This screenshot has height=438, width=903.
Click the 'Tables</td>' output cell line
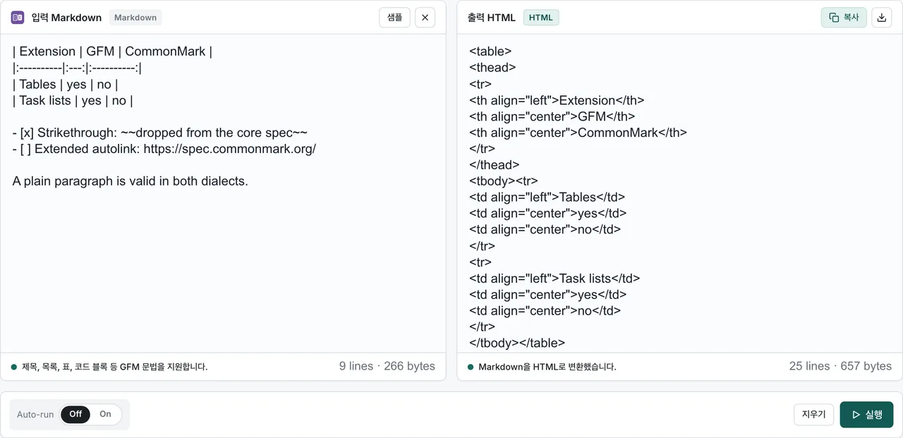pos(547,197)
